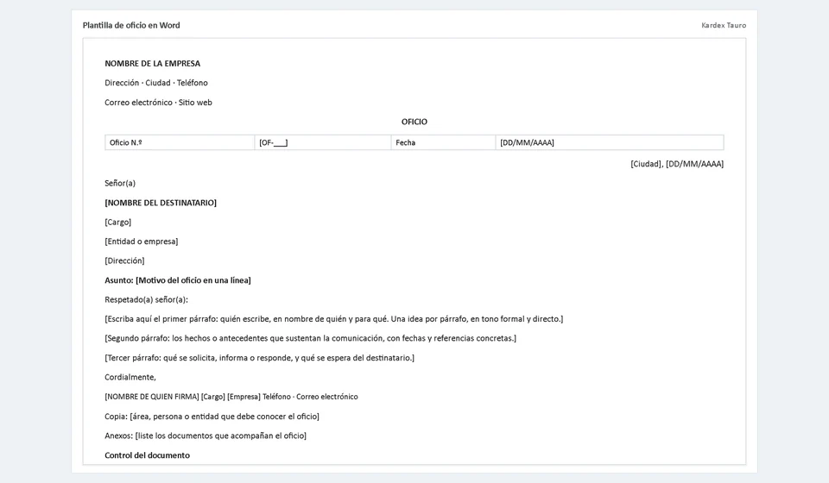The width and height of the screenshot is (829, 483).
Task: Select the 'NOMBRE DE LA EMPRESA' heading
Action: pyautogui.click(x=152, y=63)
